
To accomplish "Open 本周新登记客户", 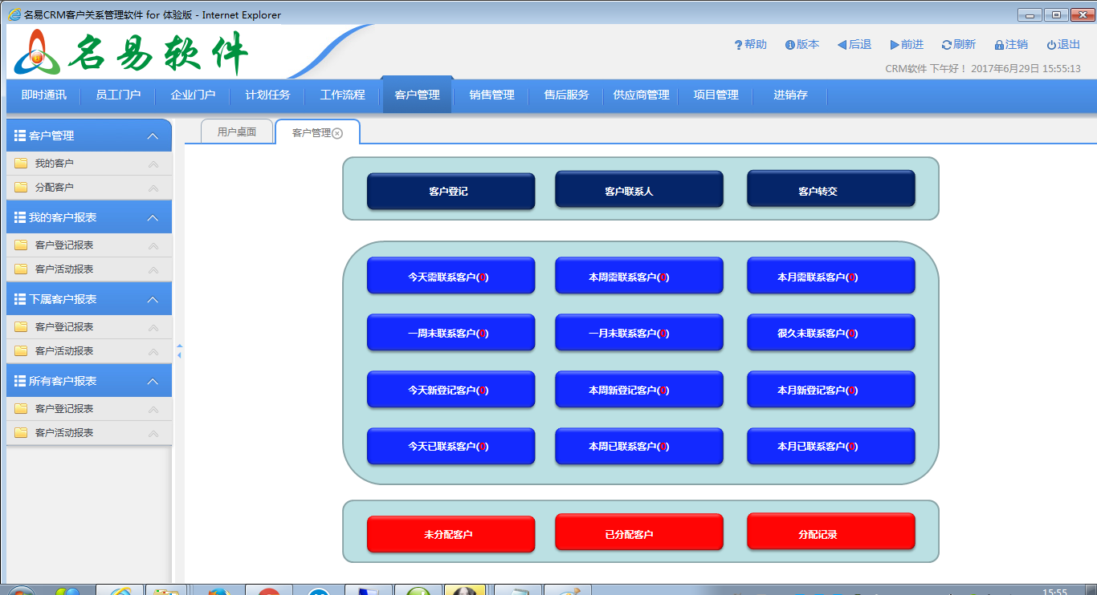I will [639, 390].
